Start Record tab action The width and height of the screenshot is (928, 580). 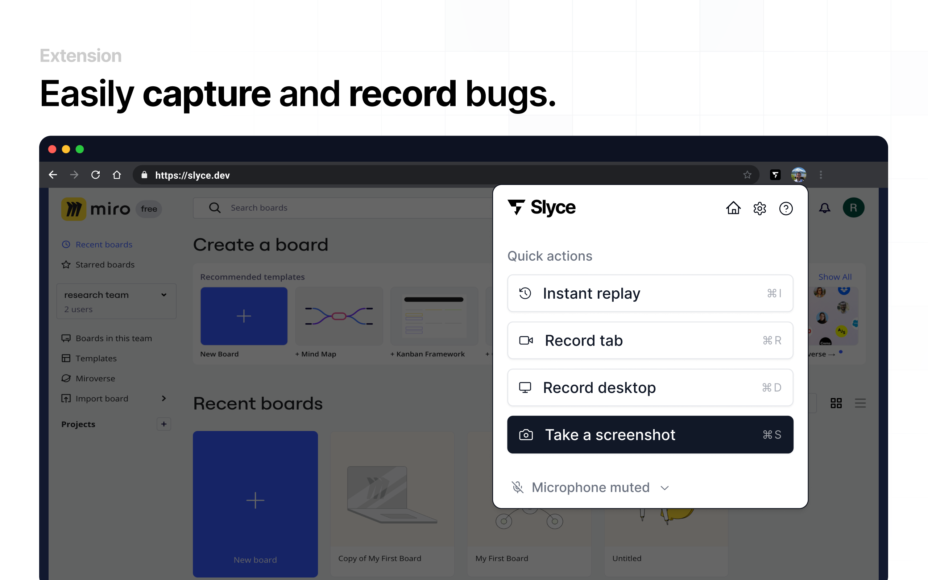coord(650,340)
